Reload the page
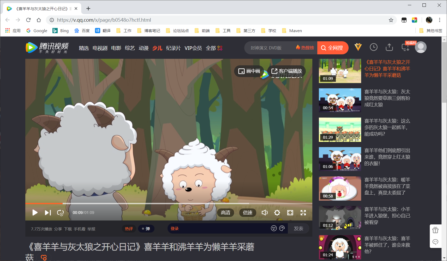This screenshot has height=261, width=447. point(28,20)
